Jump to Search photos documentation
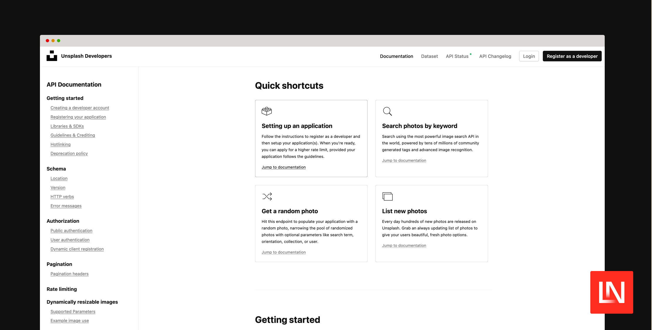The image size is (652, 330). pyautogui.click(x=404, y=160)
